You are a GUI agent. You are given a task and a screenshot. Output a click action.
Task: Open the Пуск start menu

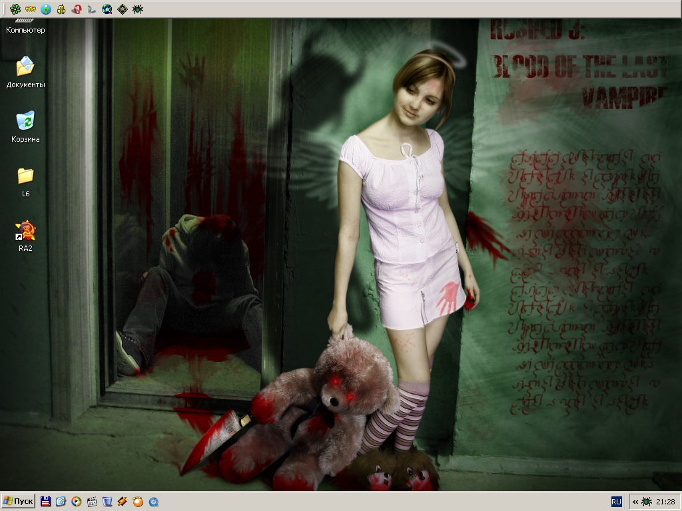coord(18,502)
